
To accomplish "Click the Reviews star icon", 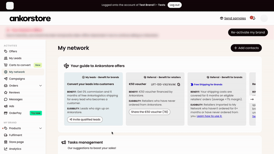I will click(5, 92).
